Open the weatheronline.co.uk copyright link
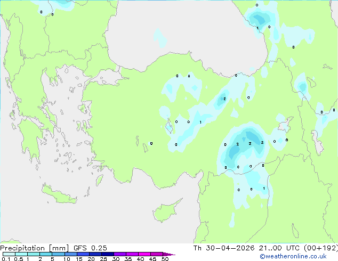Image resolution: width=338 pixels, height=261 pixels. point(293,256)
